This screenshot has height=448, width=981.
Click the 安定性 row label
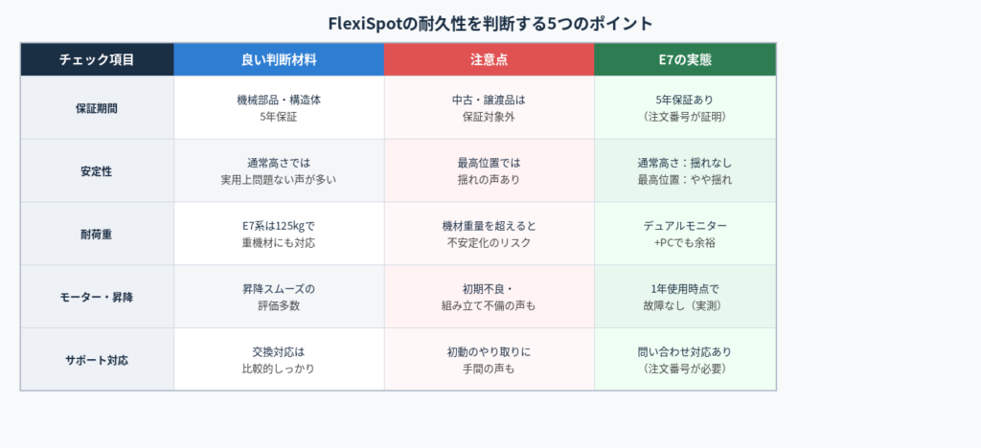pyautogui.click(x=97, y=171)
